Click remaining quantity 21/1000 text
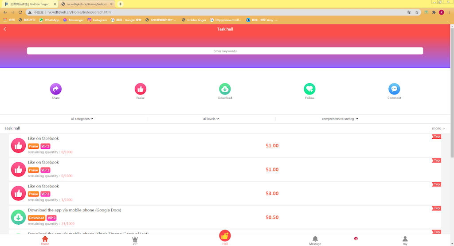 tap(51, 224)
